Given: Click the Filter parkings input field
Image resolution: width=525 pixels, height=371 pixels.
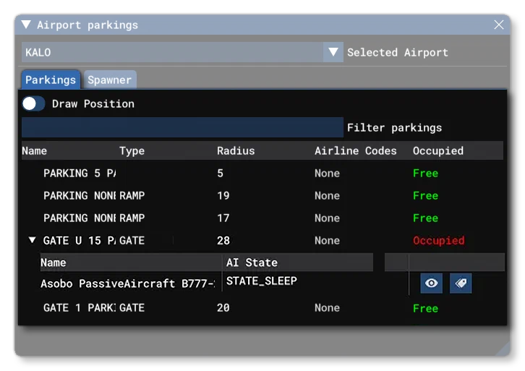Looking at the screenshot, I should click(182, 127).
